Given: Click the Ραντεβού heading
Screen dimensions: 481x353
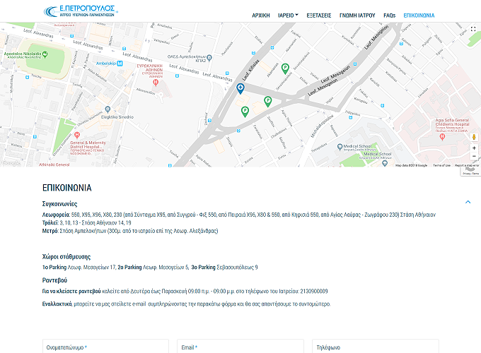Looking at the screenshot, I should (x=54, y=280).
